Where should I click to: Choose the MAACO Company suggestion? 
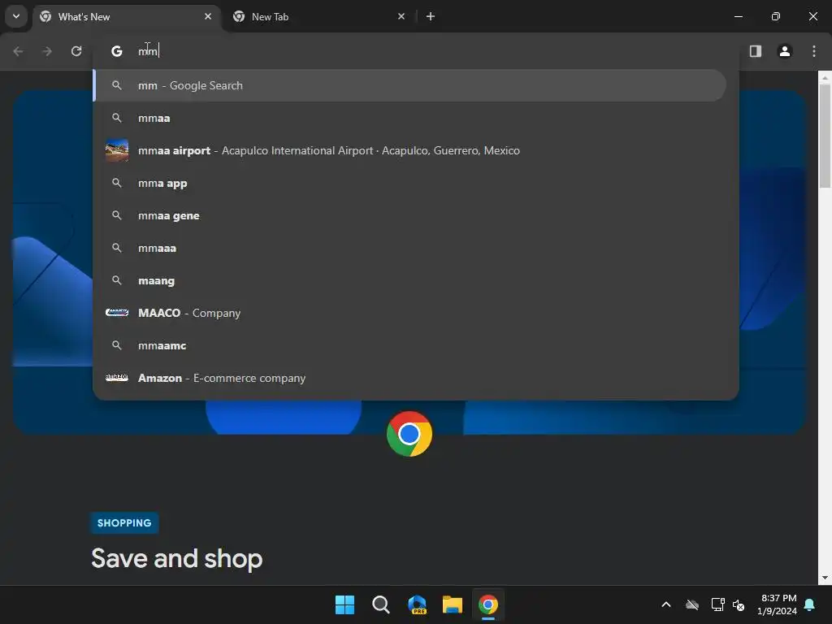pyautogui.click(x=409, y=313)
